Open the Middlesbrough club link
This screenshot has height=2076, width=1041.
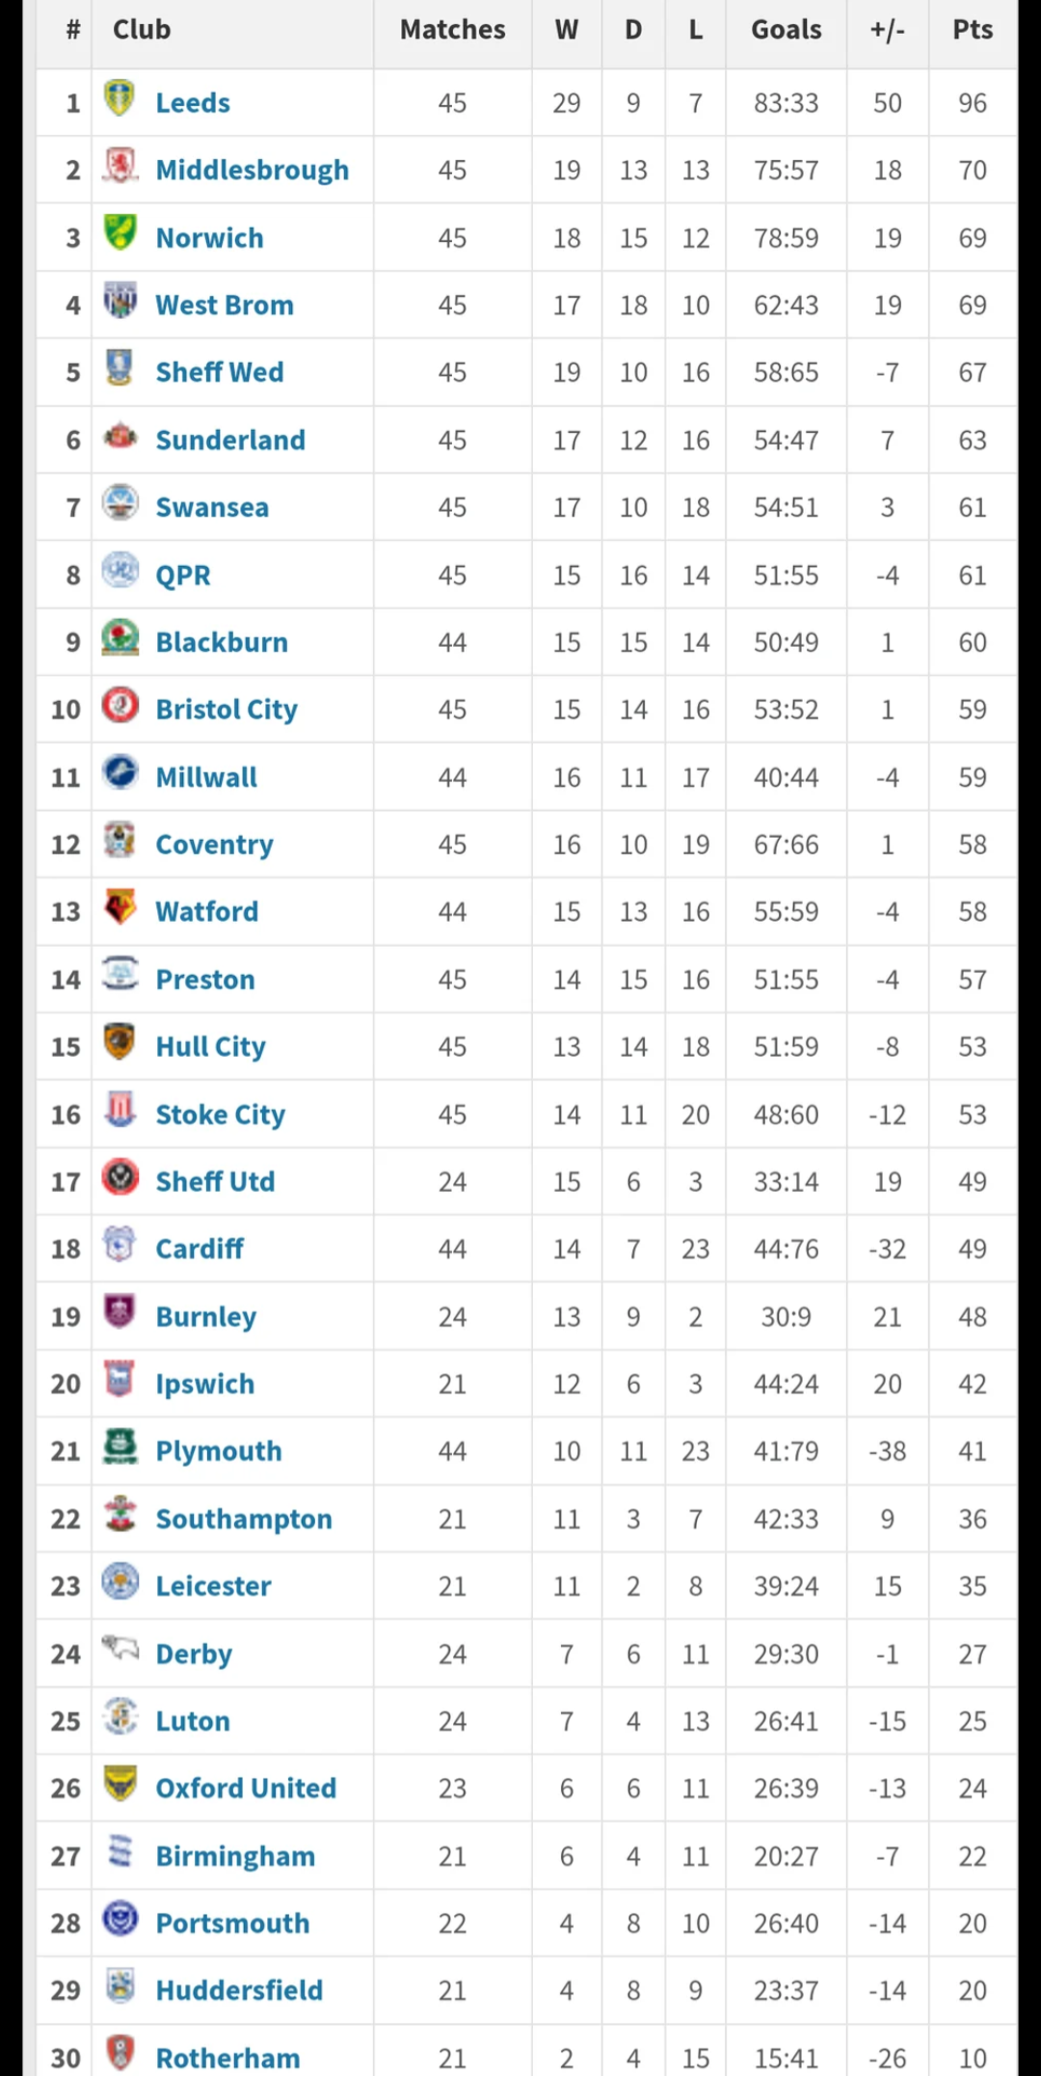coord(253,171)
